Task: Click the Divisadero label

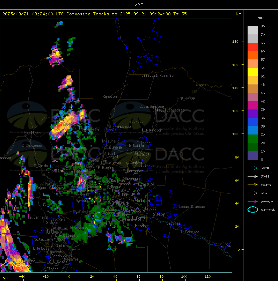Action: point(149,166)
